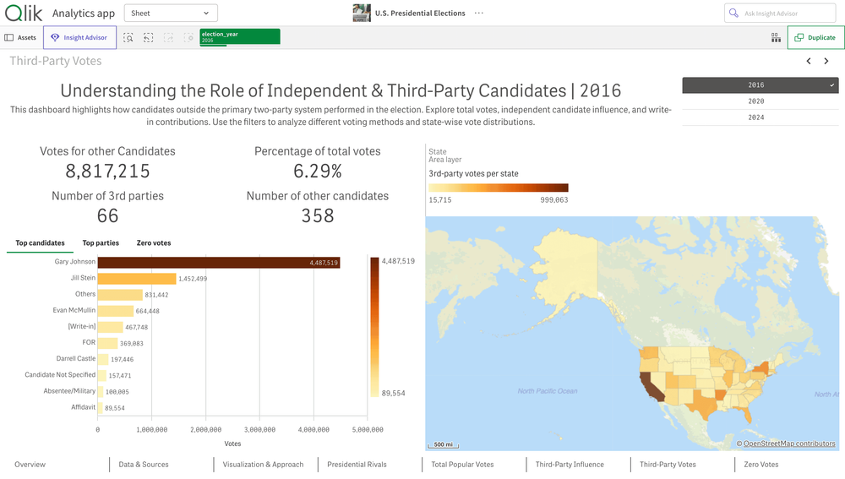The height and width of the screenshot is (479, 845).
Task: Open U.S. Presidential Elections app details
Action: click(x=409, y=14)
